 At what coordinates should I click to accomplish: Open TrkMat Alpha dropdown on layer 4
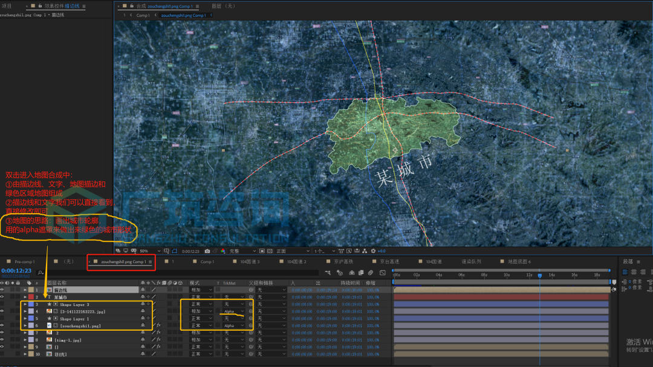tap(234, 311)
